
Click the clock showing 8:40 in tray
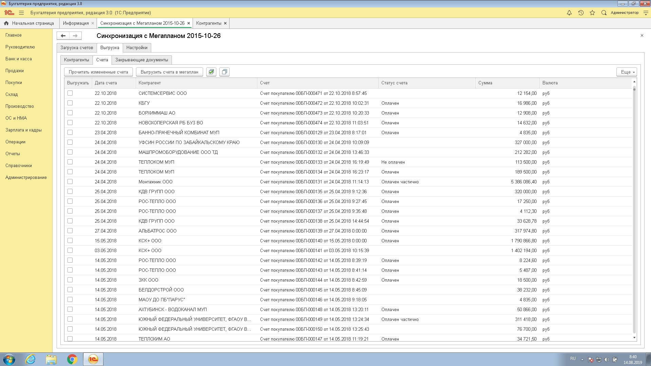[633, 357]
